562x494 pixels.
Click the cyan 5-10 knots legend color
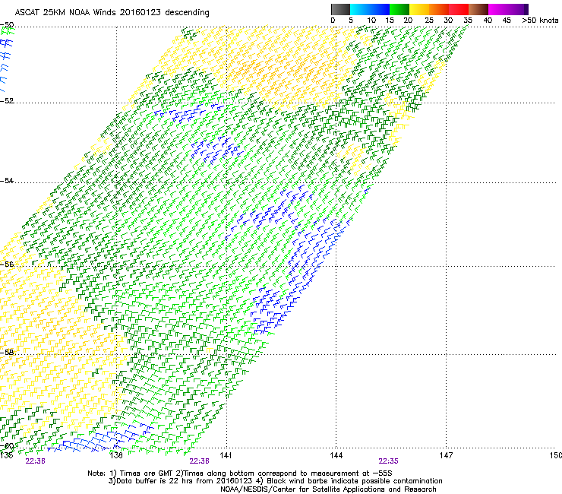(360, 9)
